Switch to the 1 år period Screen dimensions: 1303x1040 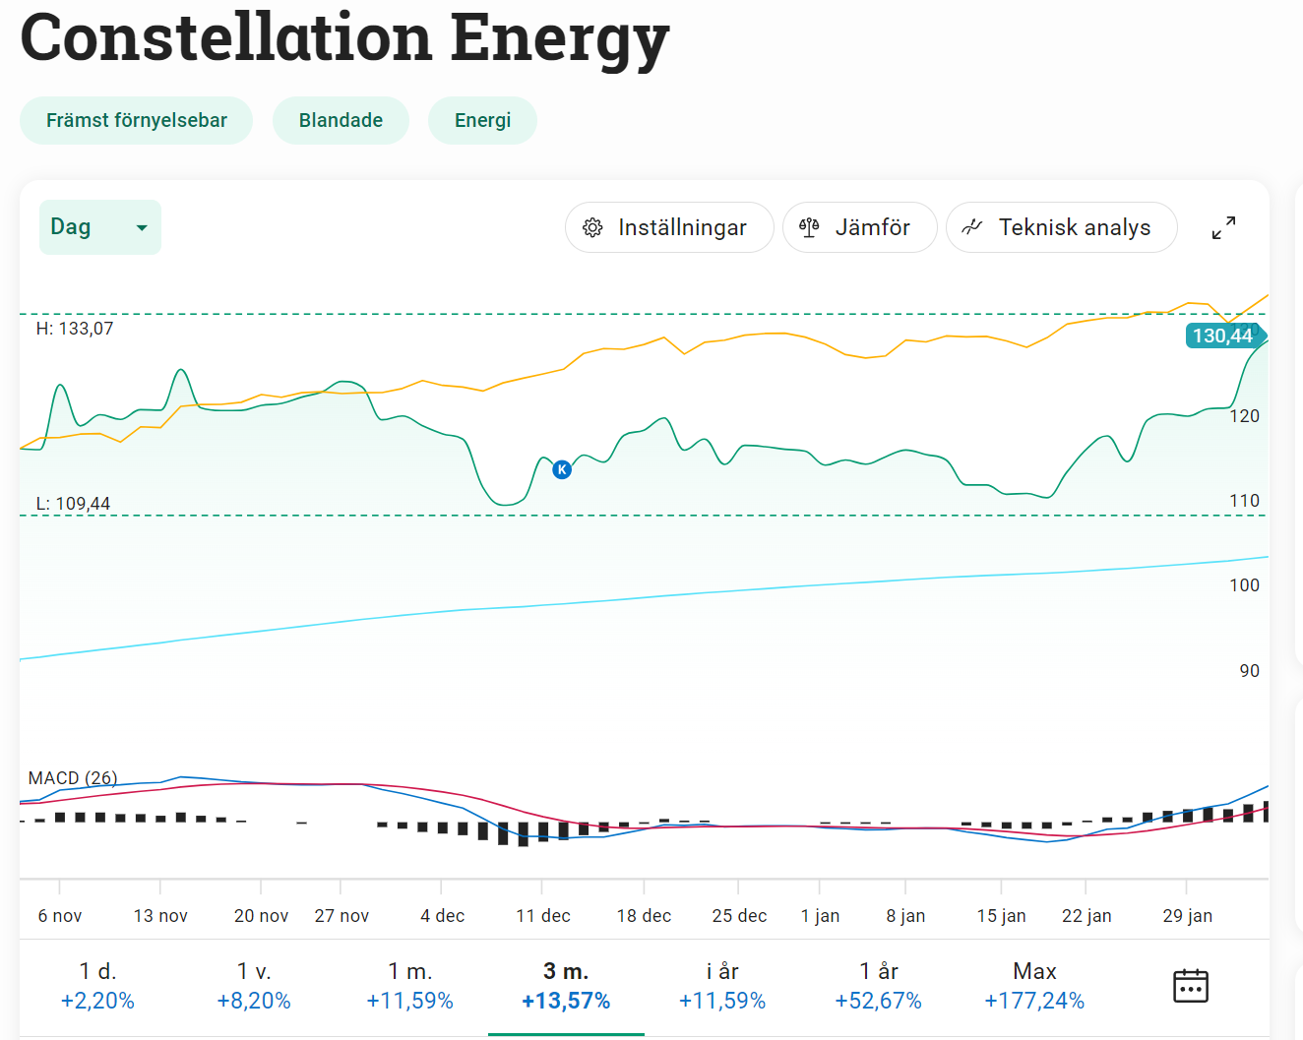point(878,986)
